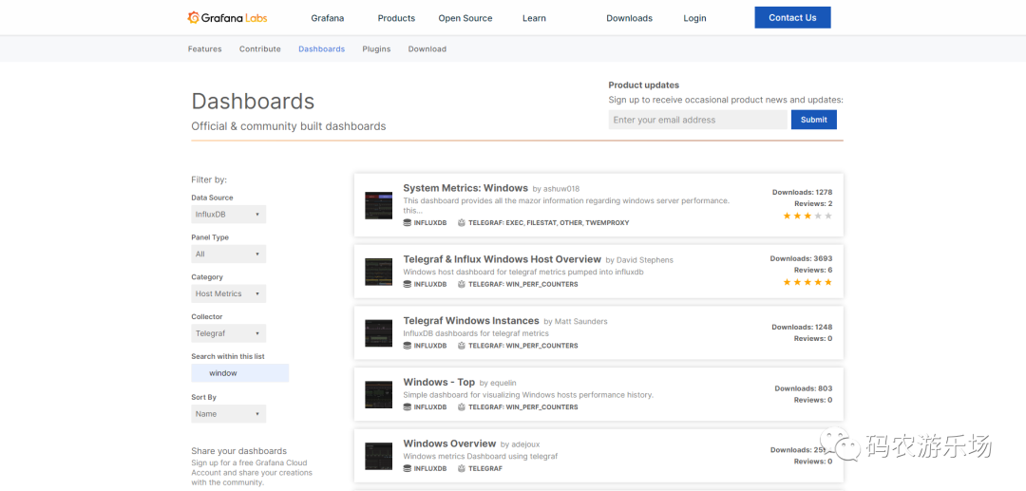Switch to Plugins sub-navigation tab
Viewport: 1026px width, 491px height.
click(x=376, y=49)
